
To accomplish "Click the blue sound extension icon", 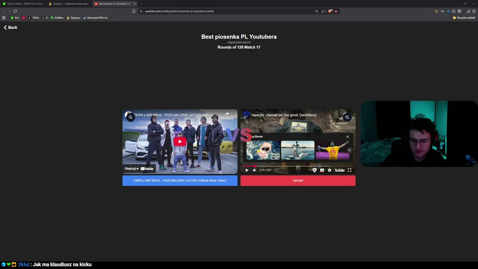I will coord(448,11).
